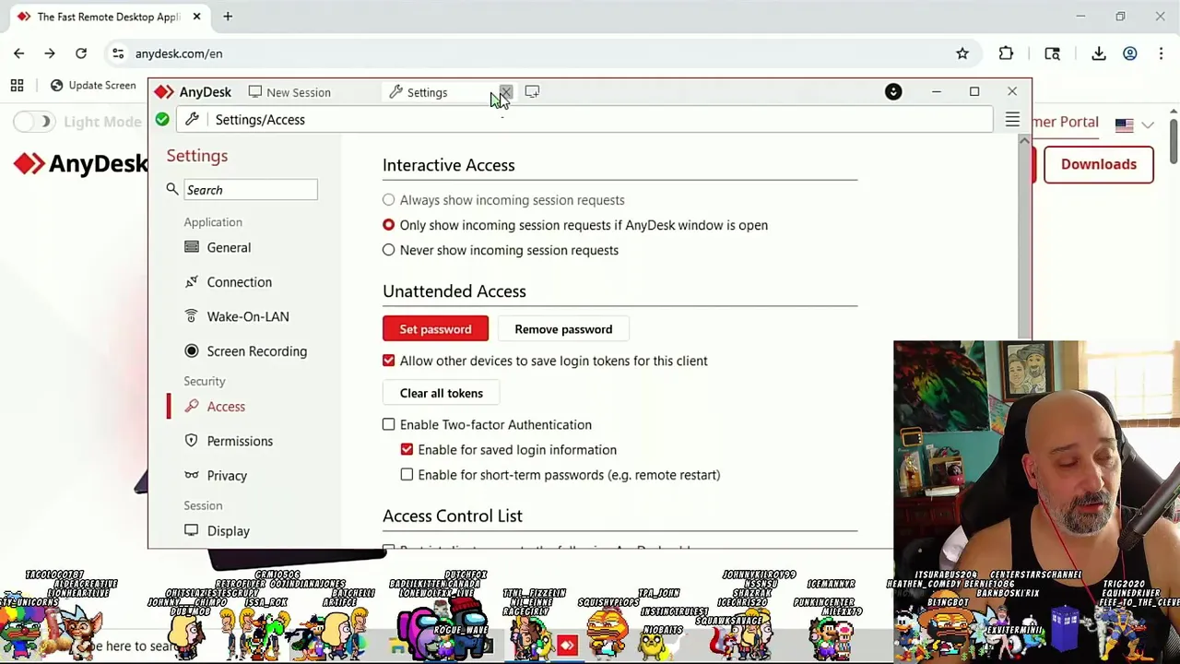Click the Update Screen bookmark
1180x664 pixels.
(x=93, y=86)
